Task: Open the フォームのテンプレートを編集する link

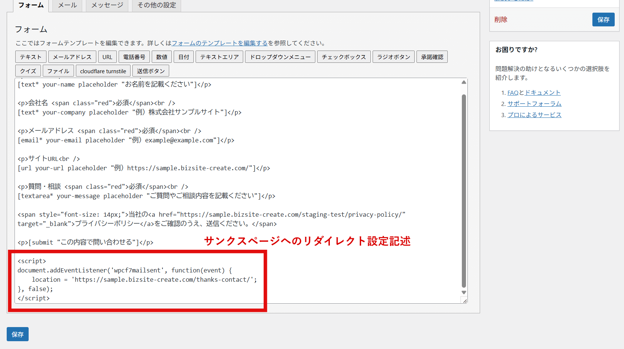Action: [x=219, y=43]
